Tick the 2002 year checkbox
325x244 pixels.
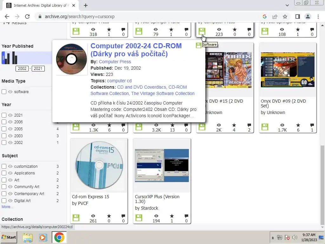pyautogui.click(x=4, y=143)
